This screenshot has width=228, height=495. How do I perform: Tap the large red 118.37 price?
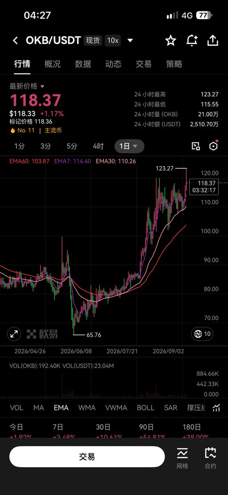tap(35, 100)
